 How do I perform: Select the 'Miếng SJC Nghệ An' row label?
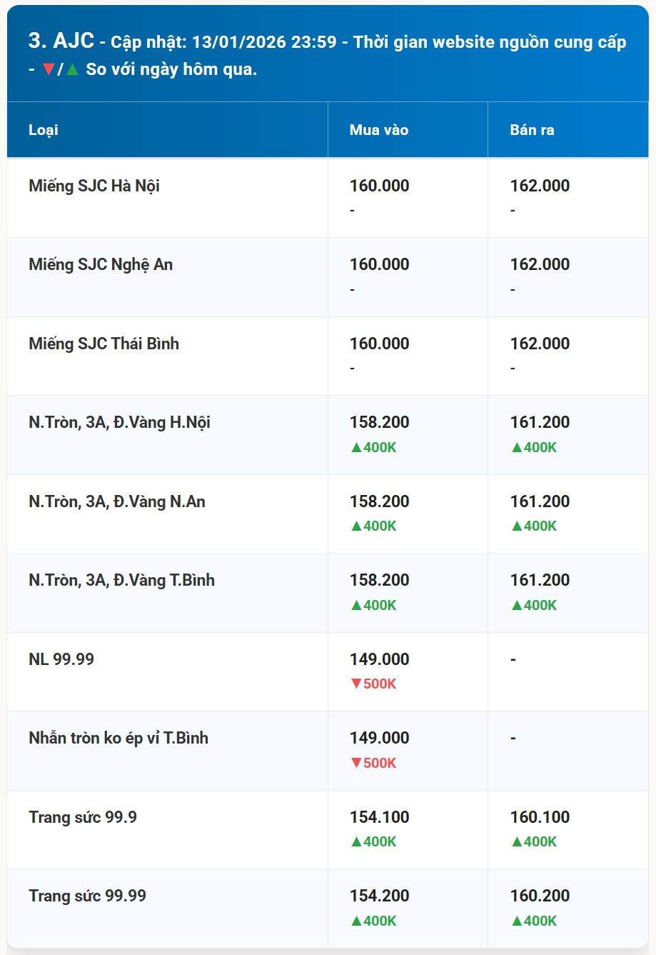coord(101,264)
